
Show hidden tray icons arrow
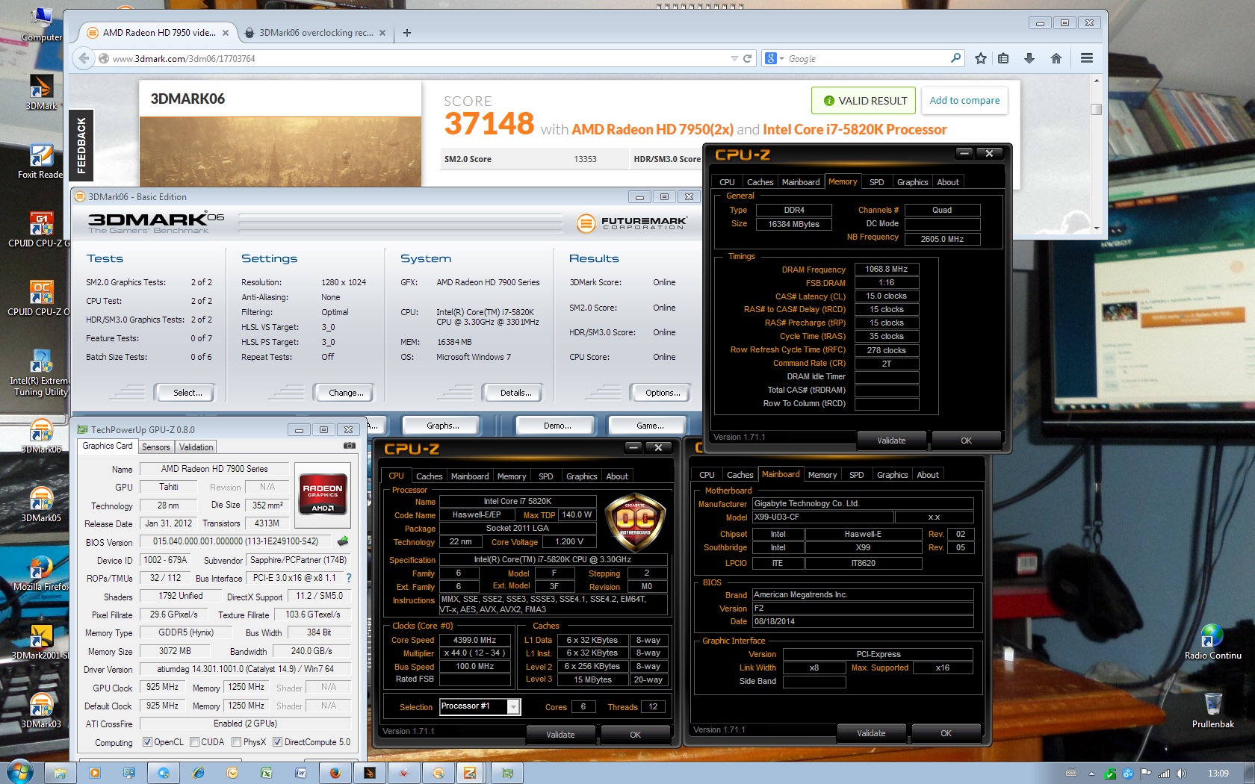(x=1091, y=774)
